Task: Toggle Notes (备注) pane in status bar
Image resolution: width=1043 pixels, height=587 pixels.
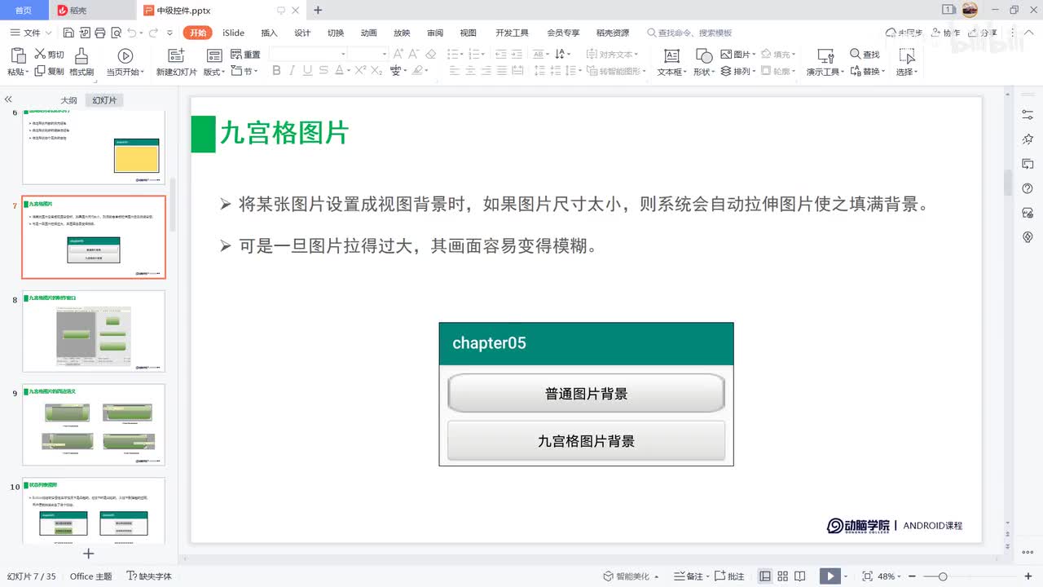Action: pyautogui.click(x=692, y=576)
